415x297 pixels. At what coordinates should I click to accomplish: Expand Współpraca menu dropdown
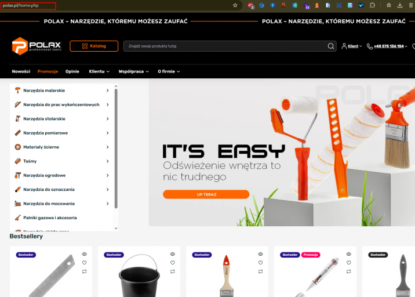pyautogui.click(x=134, y=71)
